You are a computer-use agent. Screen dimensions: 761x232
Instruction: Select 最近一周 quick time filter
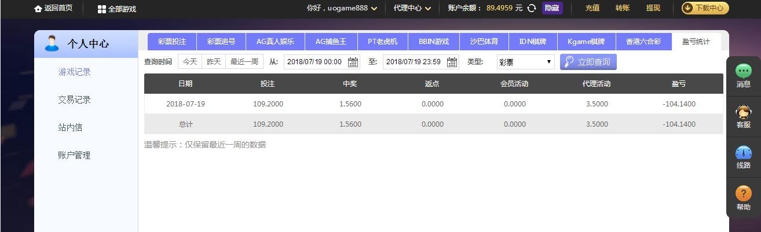point(244,62)
